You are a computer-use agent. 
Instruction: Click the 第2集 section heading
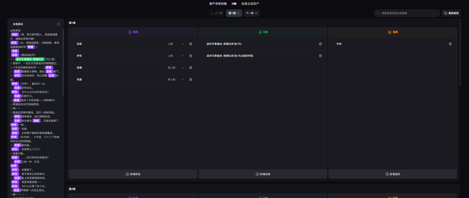coord(72,189)
